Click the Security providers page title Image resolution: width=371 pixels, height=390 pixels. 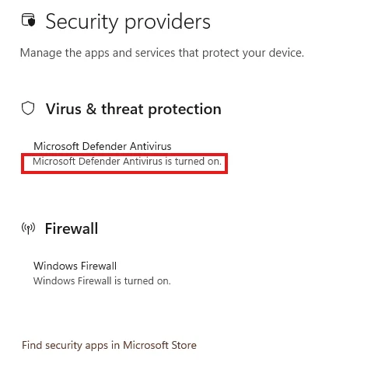click(128, 22)
